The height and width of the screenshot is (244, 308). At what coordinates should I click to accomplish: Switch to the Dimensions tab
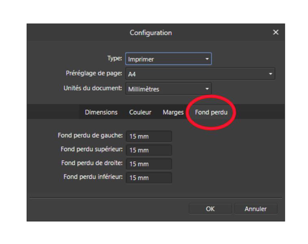point(101,112)
